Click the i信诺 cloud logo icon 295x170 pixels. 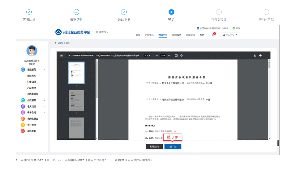click(x=58, y=32)
